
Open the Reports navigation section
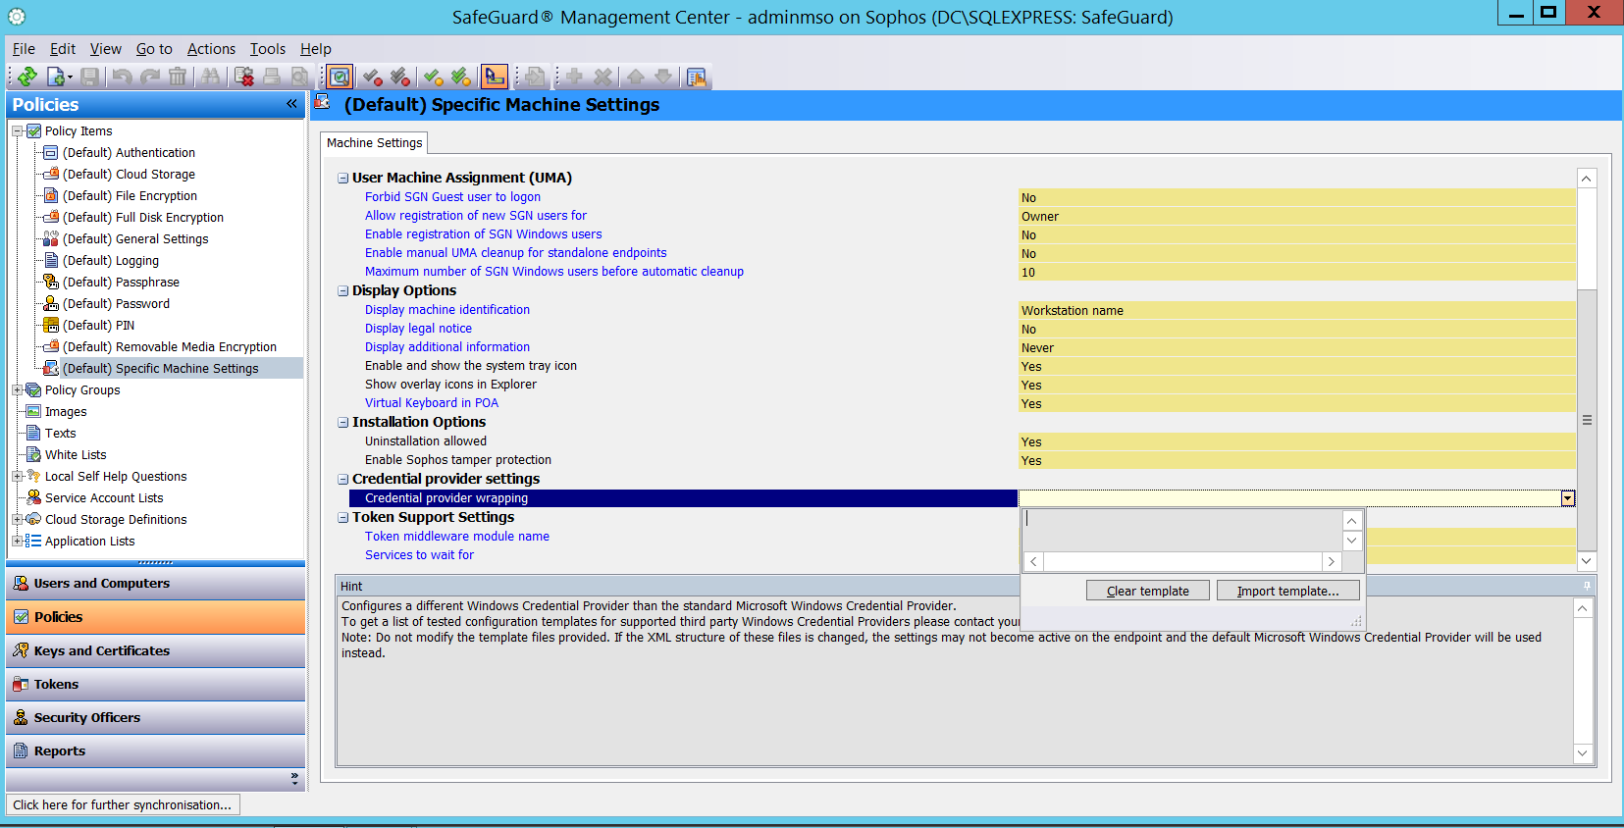[156, 751]
